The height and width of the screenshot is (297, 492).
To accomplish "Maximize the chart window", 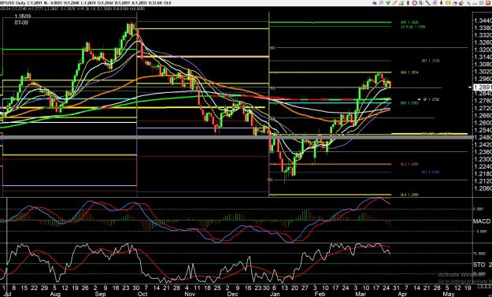I will tap(482, 3).
